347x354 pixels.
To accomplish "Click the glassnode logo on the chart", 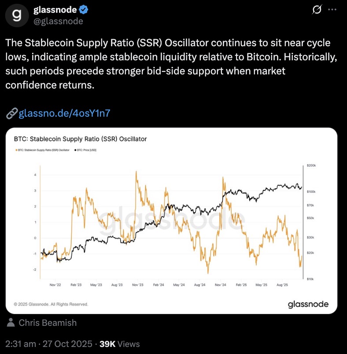I will point(308,304).
